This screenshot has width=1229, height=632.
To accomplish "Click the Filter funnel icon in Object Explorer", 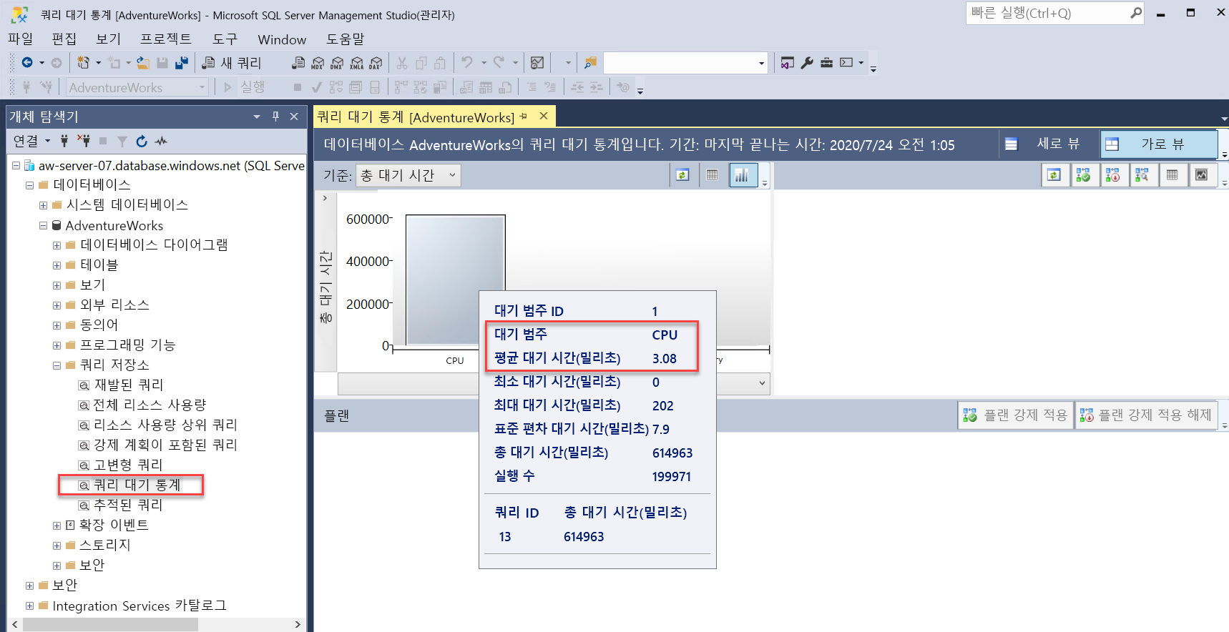I will [122, 141].
